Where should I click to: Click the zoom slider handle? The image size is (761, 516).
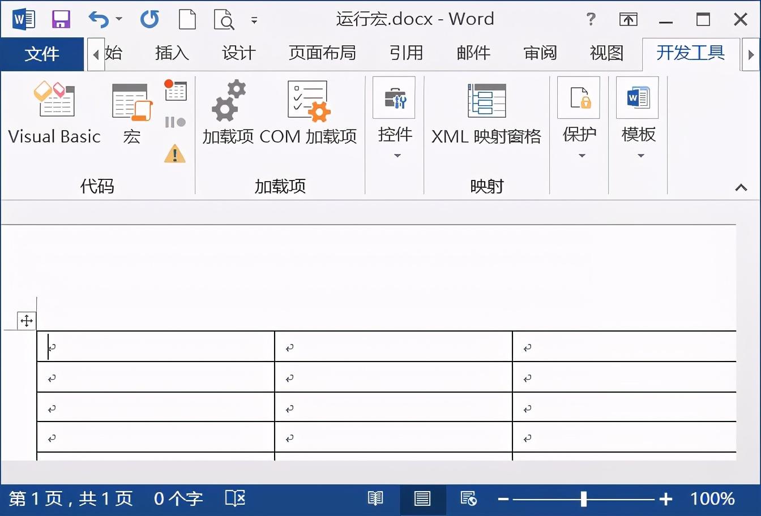pos(584,499)
